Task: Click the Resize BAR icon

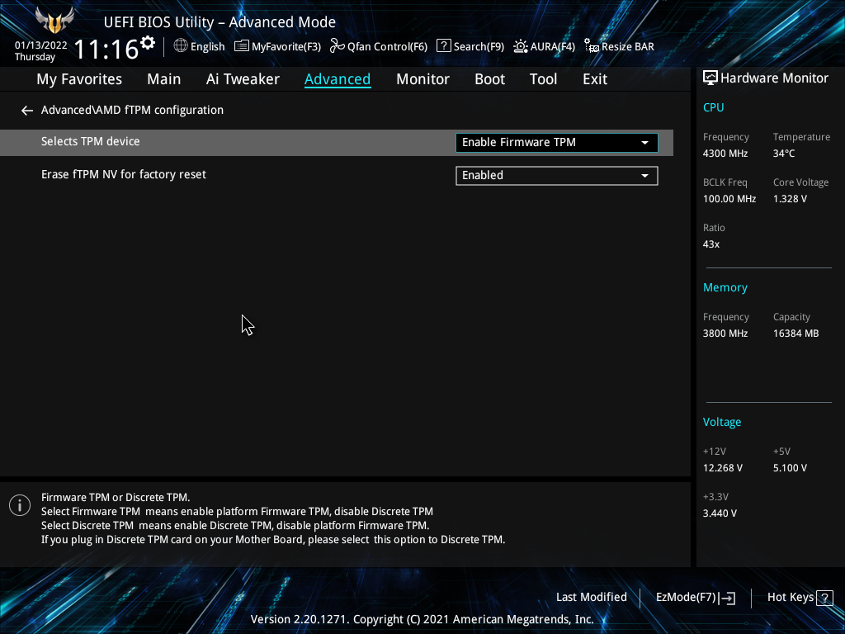Action: (x=592, y=46)
